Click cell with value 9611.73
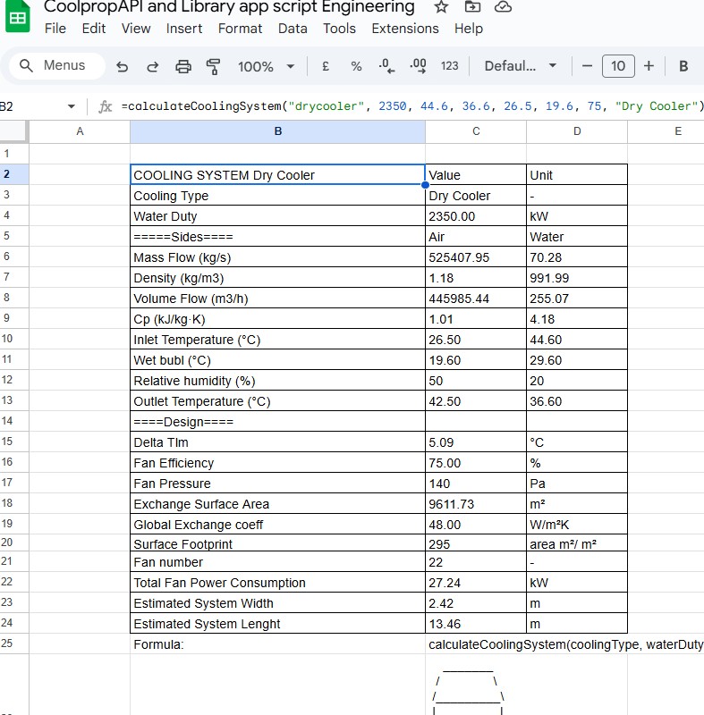This screenshot has height=715, width=704. 476,503
